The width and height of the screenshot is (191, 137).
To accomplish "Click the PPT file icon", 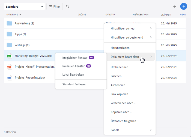I will [10, 67].
